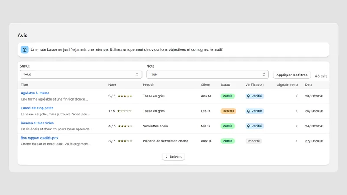347x195 pixels.
Task: Click client name Mia S.
Action: 206,126
